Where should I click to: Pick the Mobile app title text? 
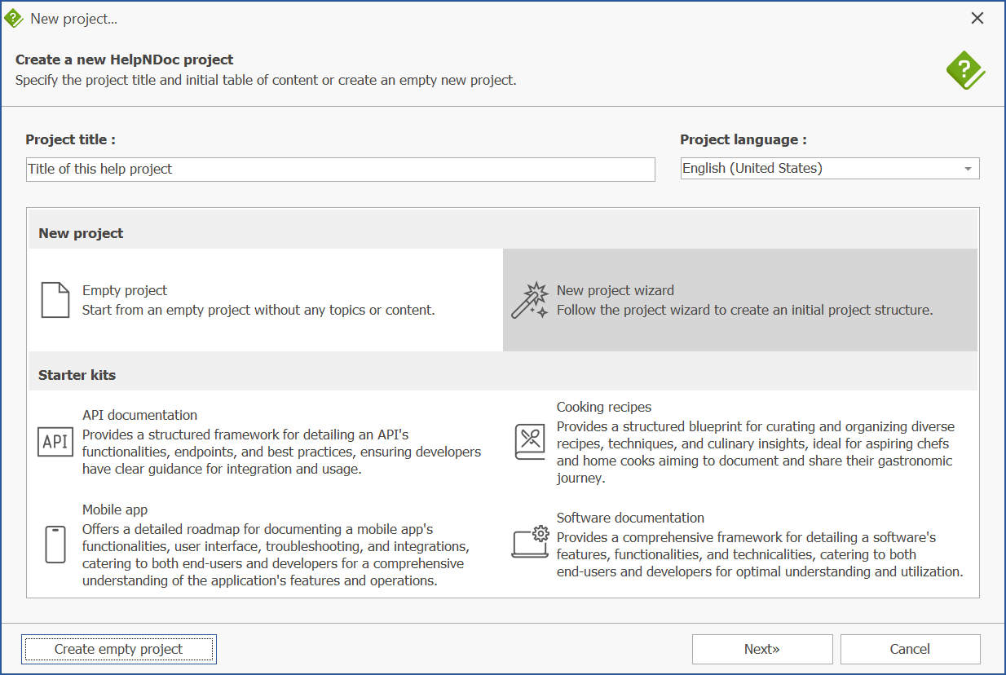point(115,510)
